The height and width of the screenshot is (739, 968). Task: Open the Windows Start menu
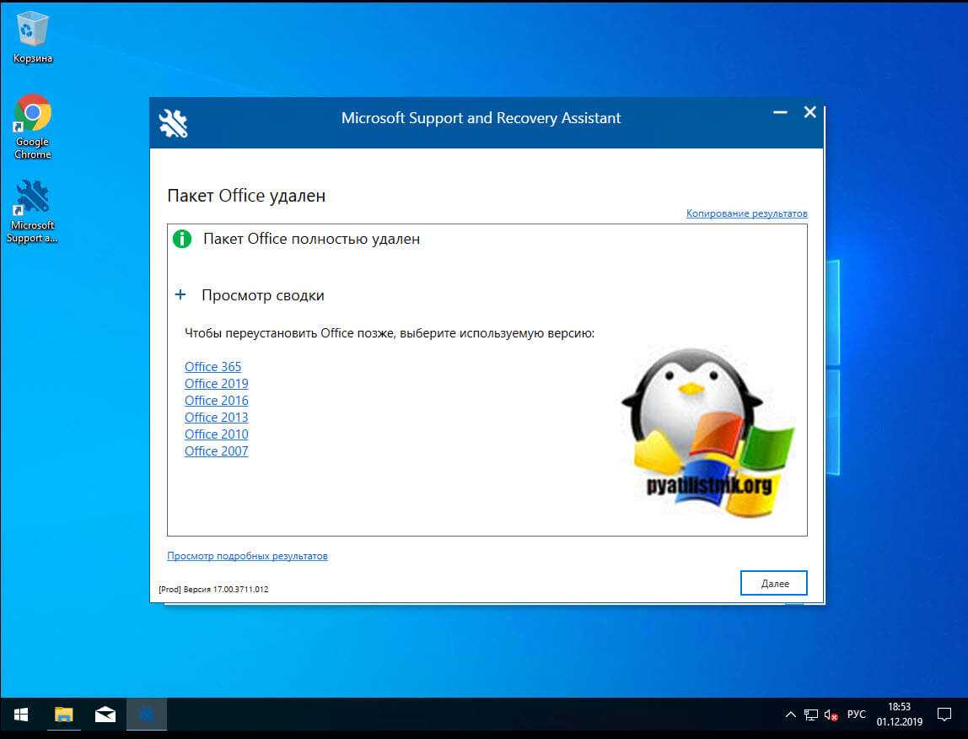(x=19, y=715)
